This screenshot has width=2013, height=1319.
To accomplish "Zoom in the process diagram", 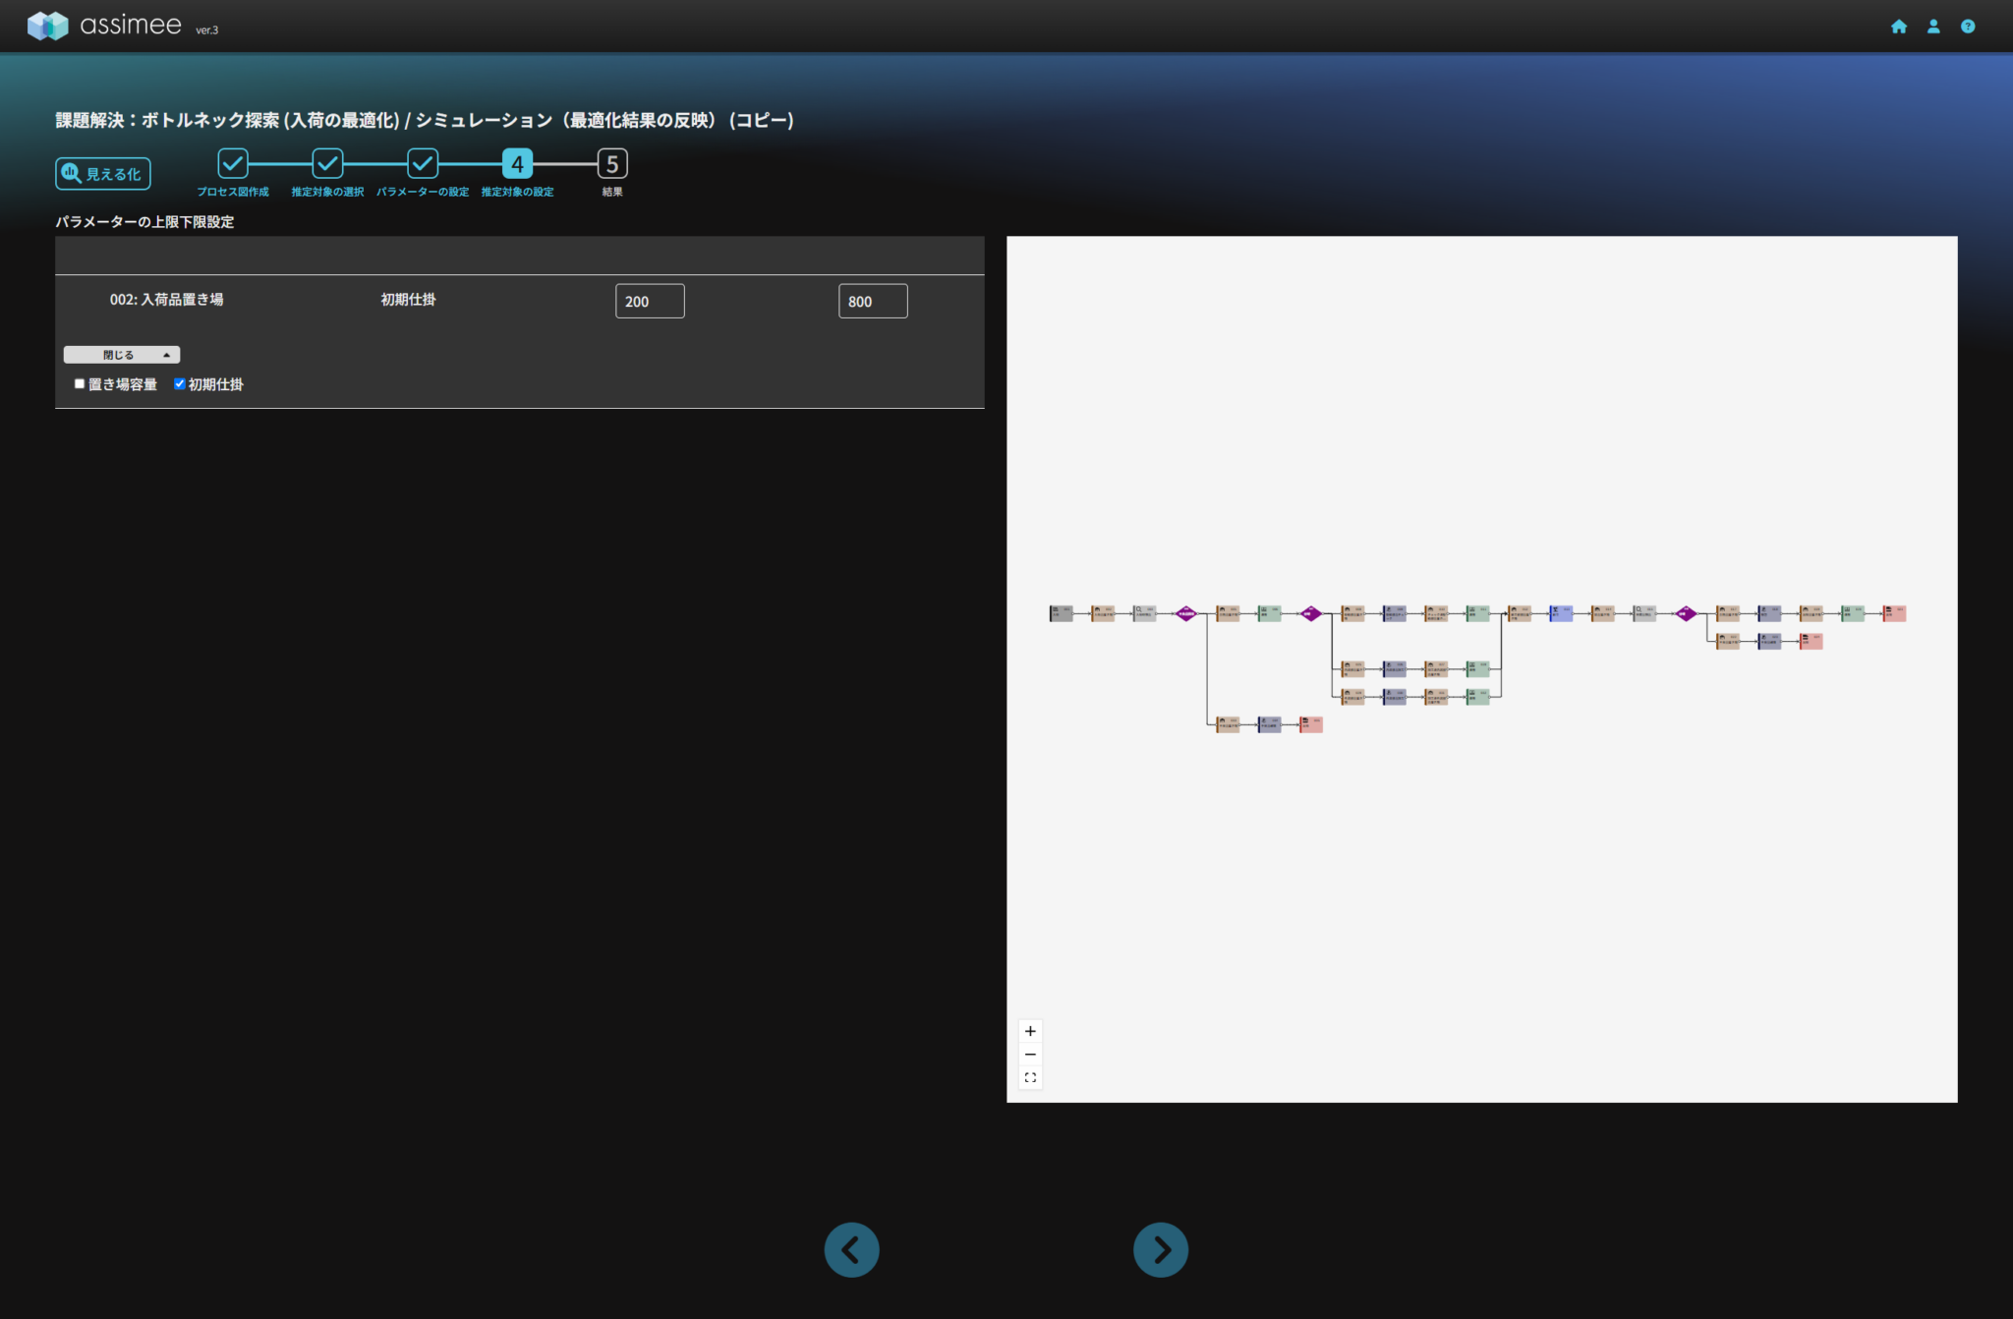I will (1029, 1031).
